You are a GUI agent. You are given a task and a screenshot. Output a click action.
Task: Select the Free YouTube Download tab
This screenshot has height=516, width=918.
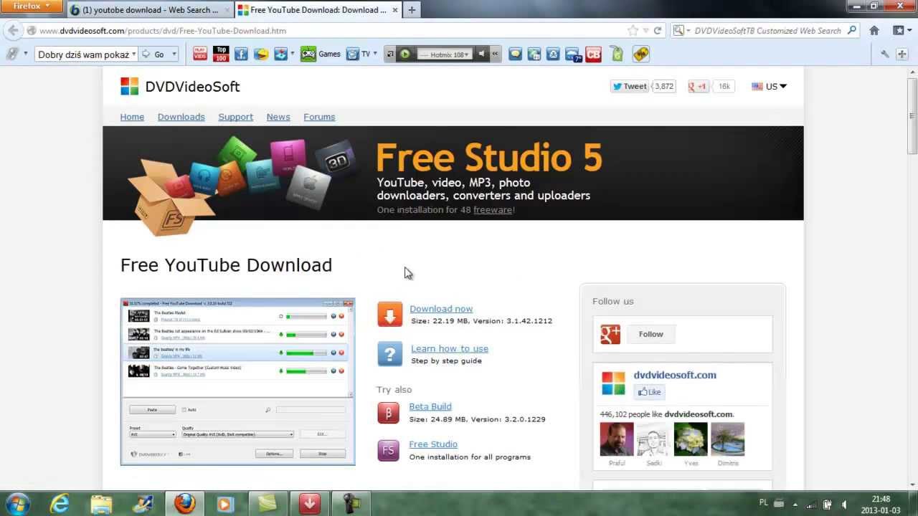(x=318, y=10)
